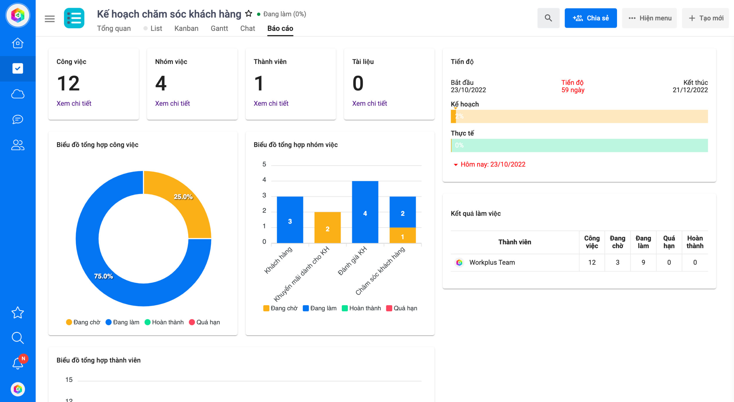Toggle Đang chờ in donut chart legend

[83, 322]
